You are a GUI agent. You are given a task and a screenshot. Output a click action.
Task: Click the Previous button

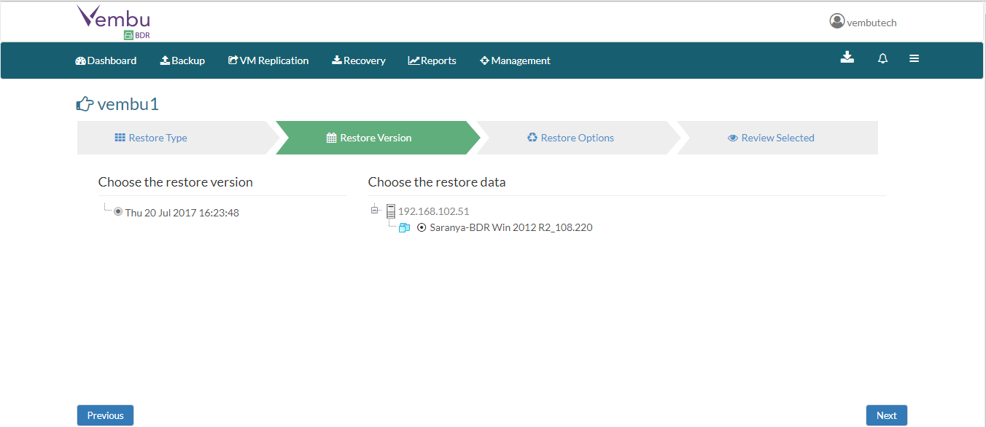(106, 415)
